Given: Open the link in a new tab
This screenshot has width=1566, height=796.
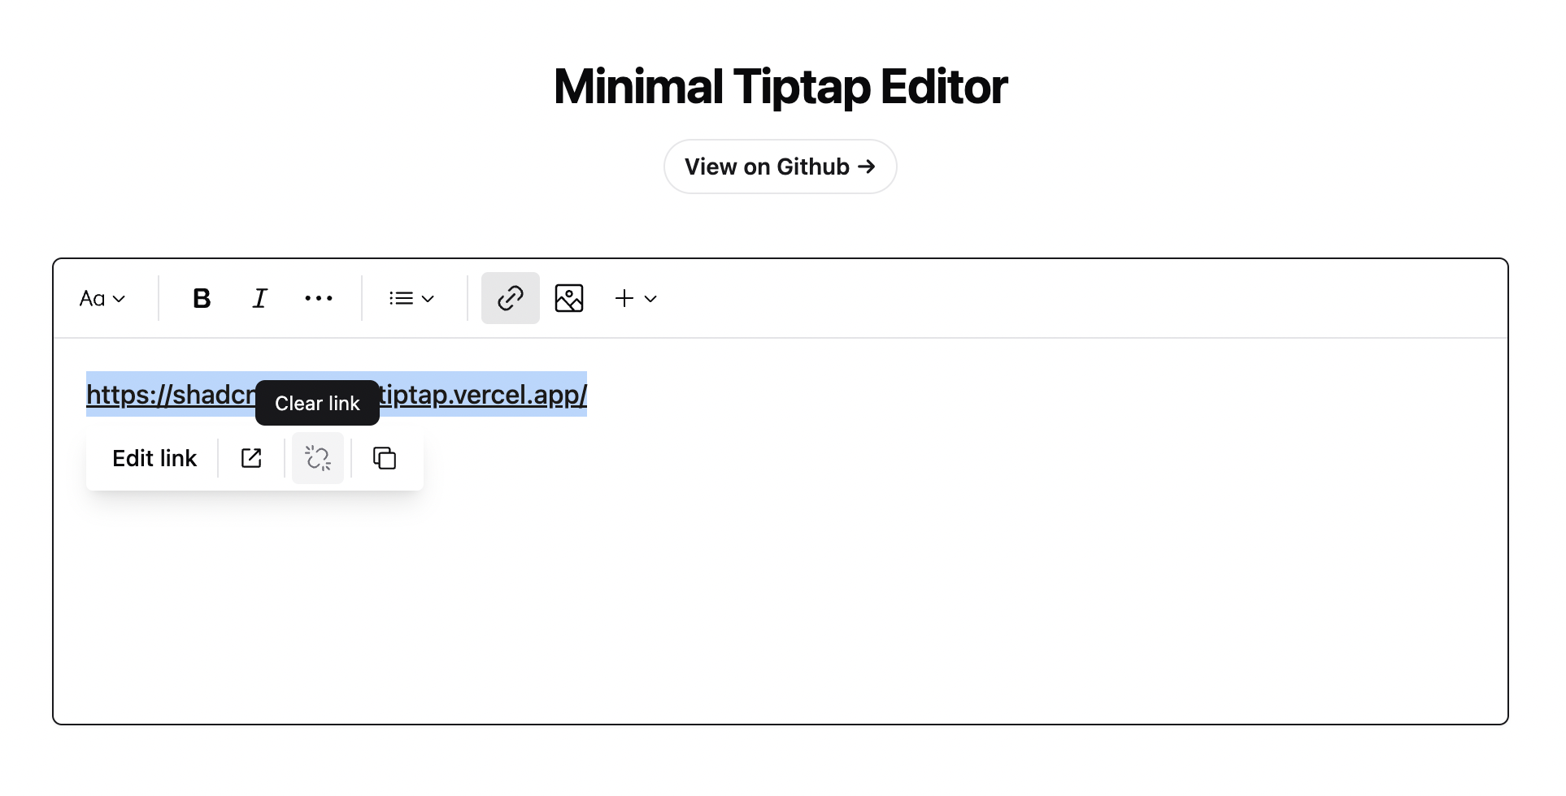Looking at the screenshot, I should coord(251,458).
